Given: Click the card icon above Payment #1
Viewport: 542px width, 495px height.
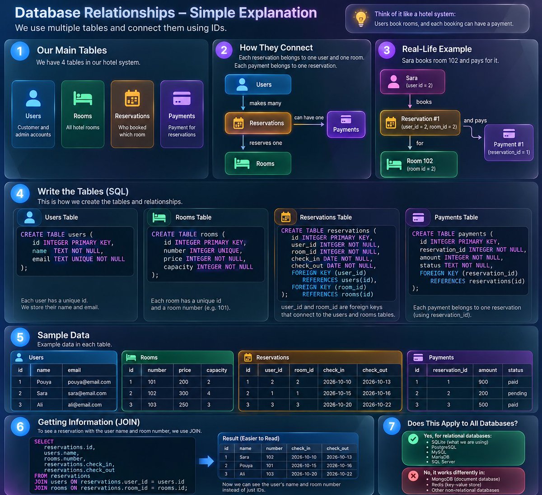Looking at the screenshot, I should click(509, 134).
